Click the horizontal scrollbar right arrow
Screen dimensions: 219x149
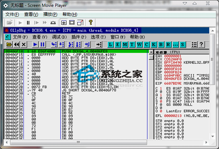coord(206,142)
